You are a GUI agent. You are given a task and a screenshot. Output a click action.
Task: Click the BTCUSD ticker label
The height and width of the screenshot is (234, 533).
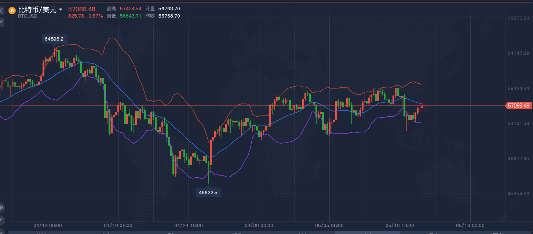pos(28,16)
